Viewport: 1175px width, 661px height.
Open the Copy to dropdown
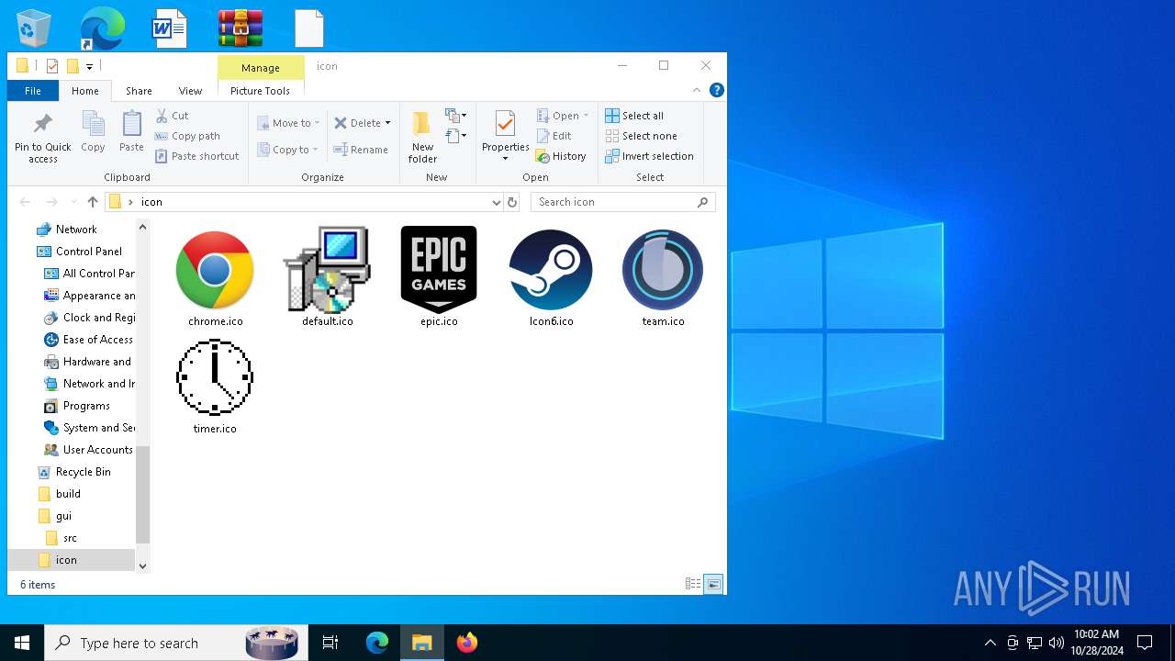[x=287, y=150]
